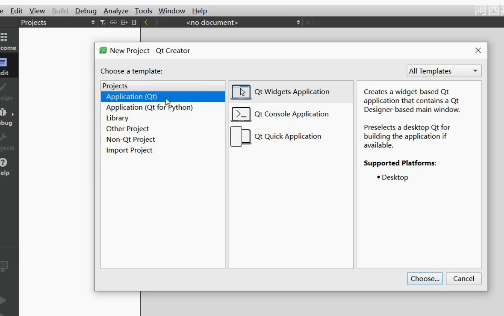Toggle synchronize with editor link icon
This screenshot has width=504, height=316.
point(113,22)
